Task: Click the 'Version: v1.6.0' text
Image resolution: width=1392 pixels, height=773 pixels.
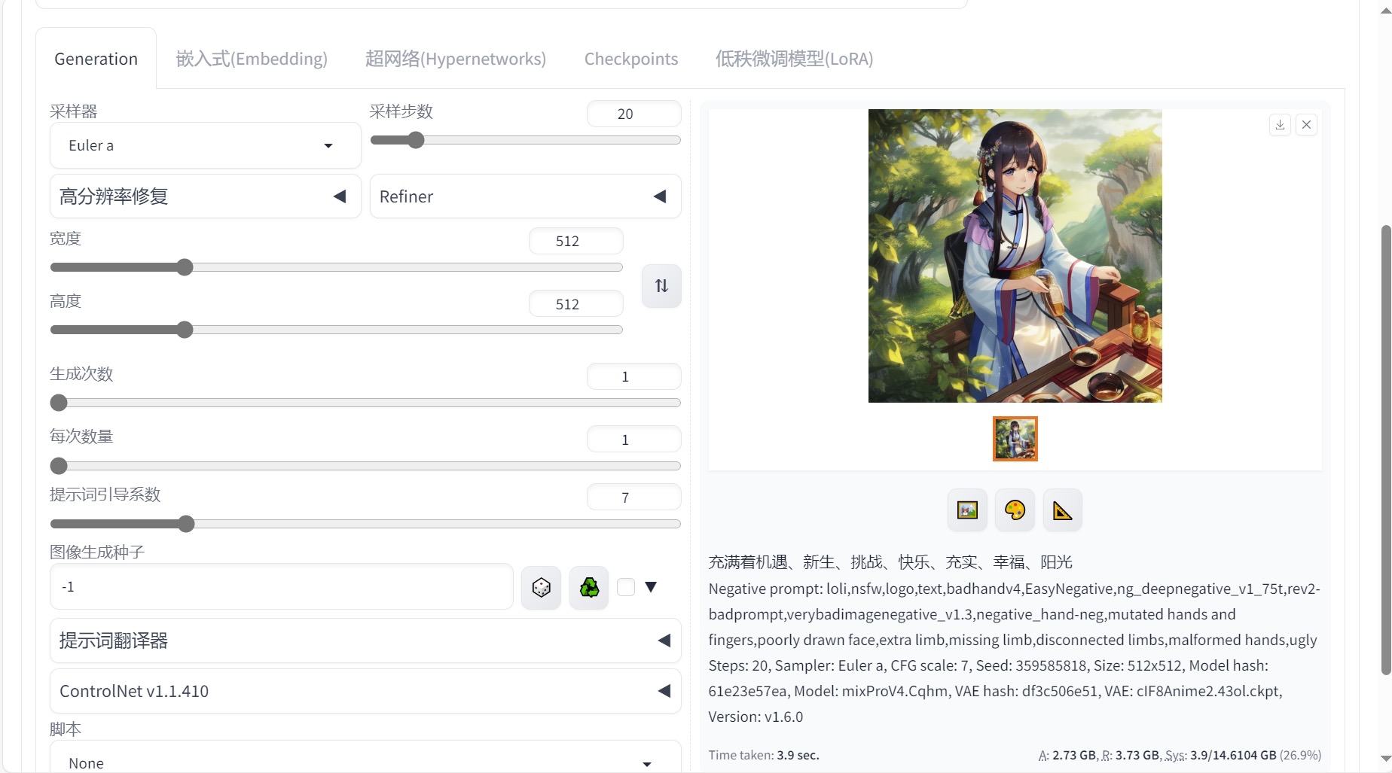Action: click(756, 717)
